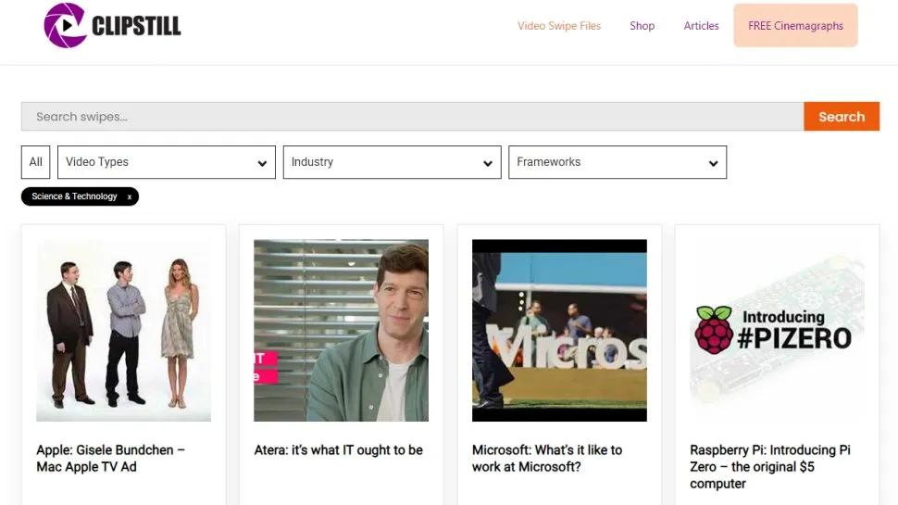Go to the Shop page
The width and height of the screenshot is (898, 505).
click(x=642, y=26)
